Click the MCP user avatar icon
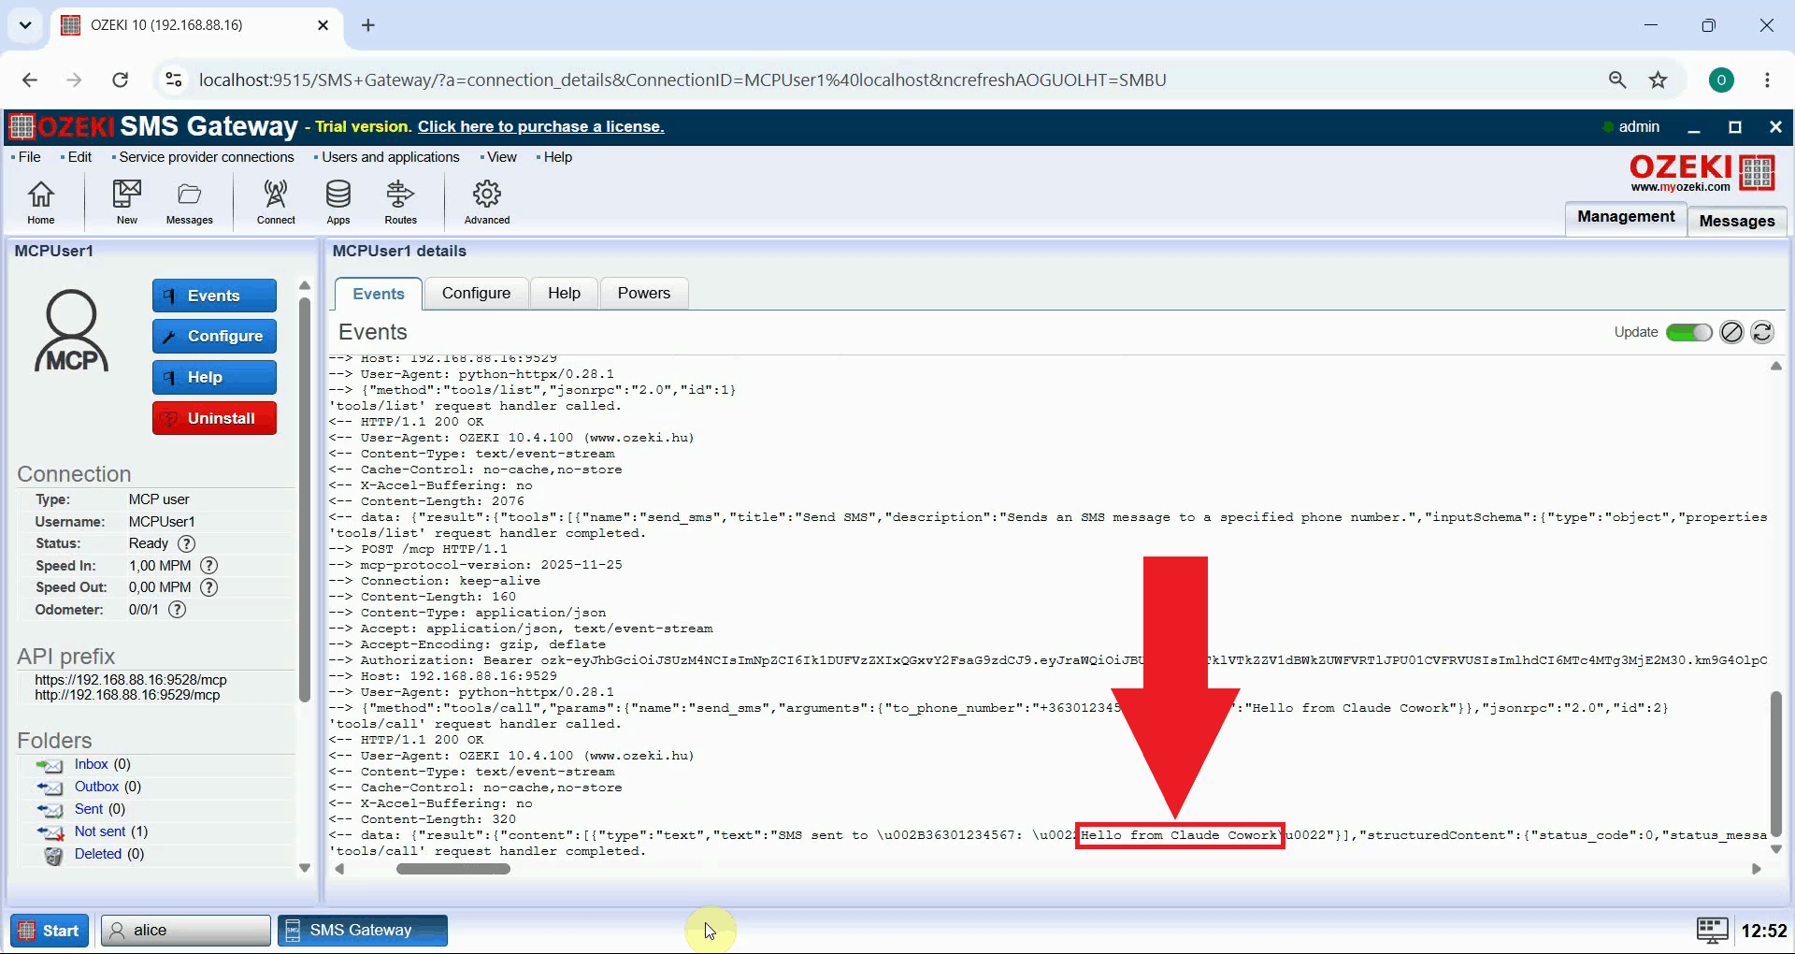This screenshot has height=954, width=1795. [x=71, y=331]
